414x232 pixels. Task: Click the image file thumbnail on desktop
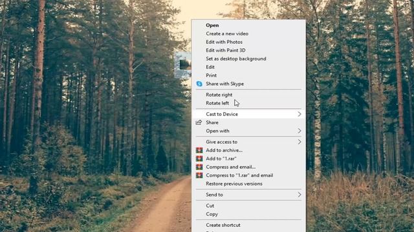pos(183,64)
